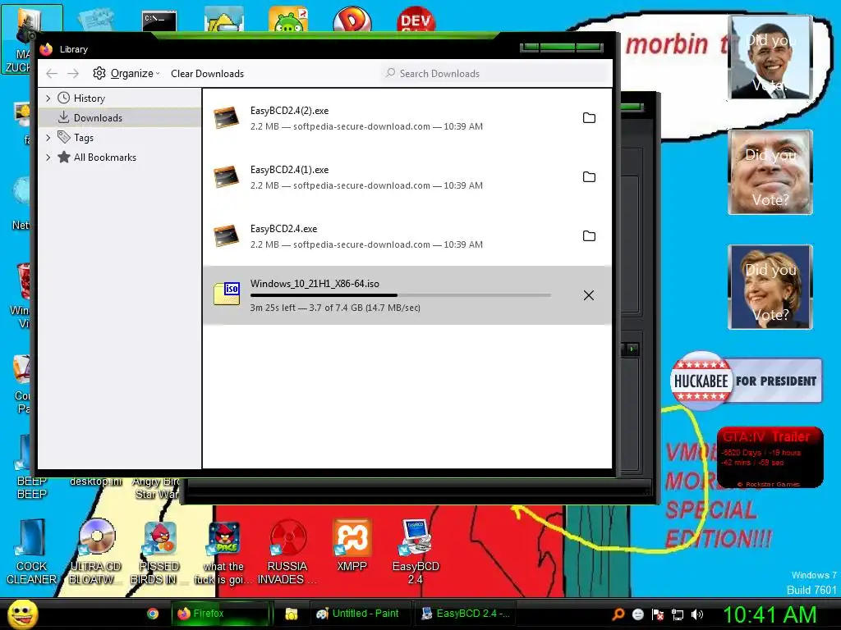Image resolution: width=841 pixels, height=630 pixels.
Task: Show EasyBCD2.4(1).exe in its folder
Action: click(x=589, y=177)
